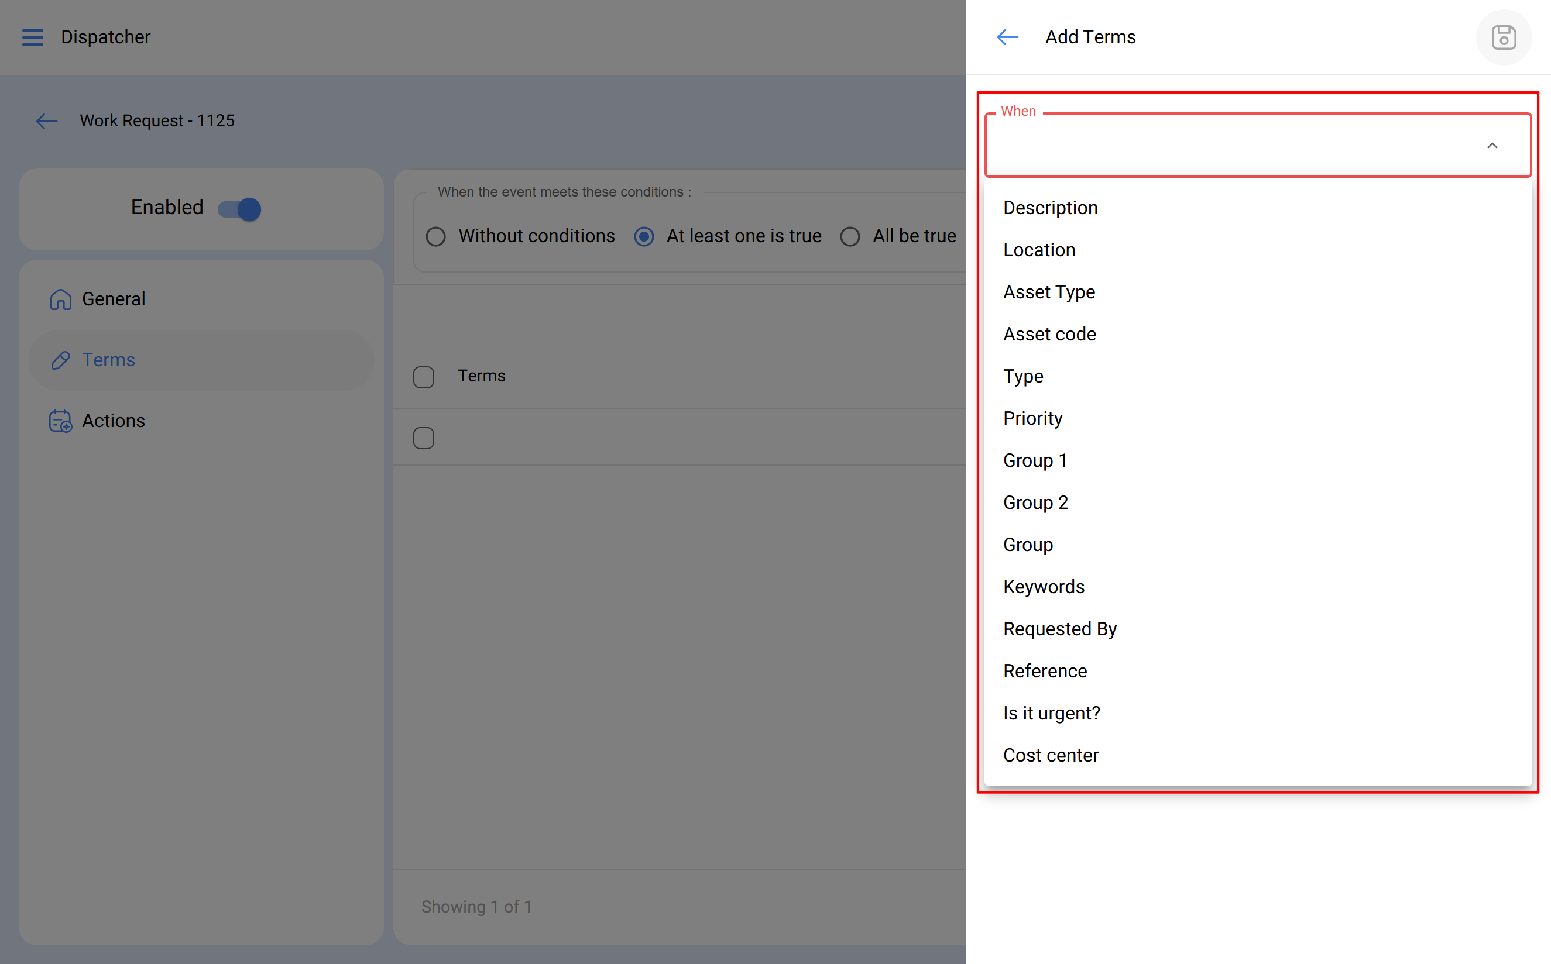Check the empty row checkbox below Terms
The height and width of the screenshot is (964, 1551).
click(424, 438)
